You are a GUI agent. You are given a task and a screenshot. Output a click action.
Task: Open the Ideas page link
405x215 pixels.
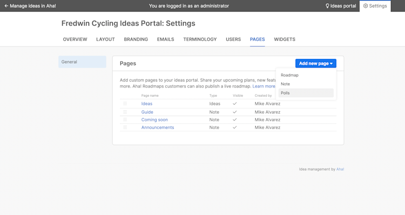147,104
